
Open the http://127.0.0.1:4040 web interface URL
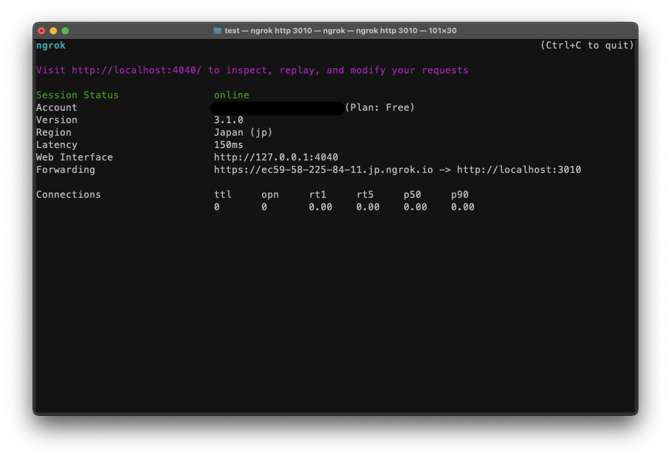pyautogui.click(x=276, y=157)
